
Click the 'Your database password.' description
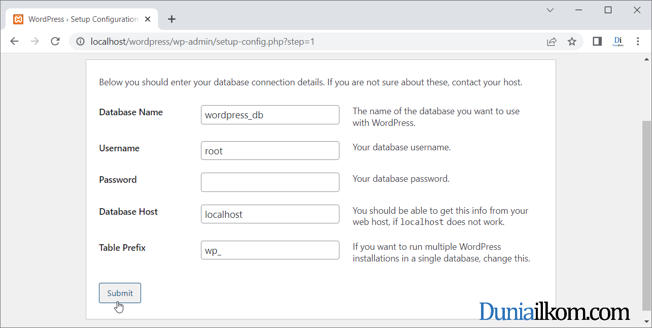pyautogui.click(x=401, y=179)
